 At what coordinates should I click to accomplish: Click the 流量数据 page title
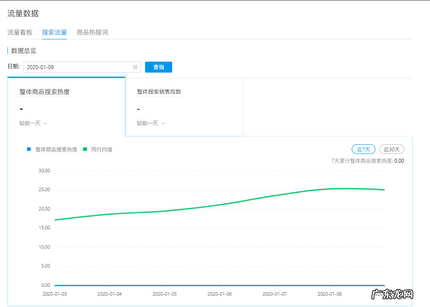(x=22, y=14)
